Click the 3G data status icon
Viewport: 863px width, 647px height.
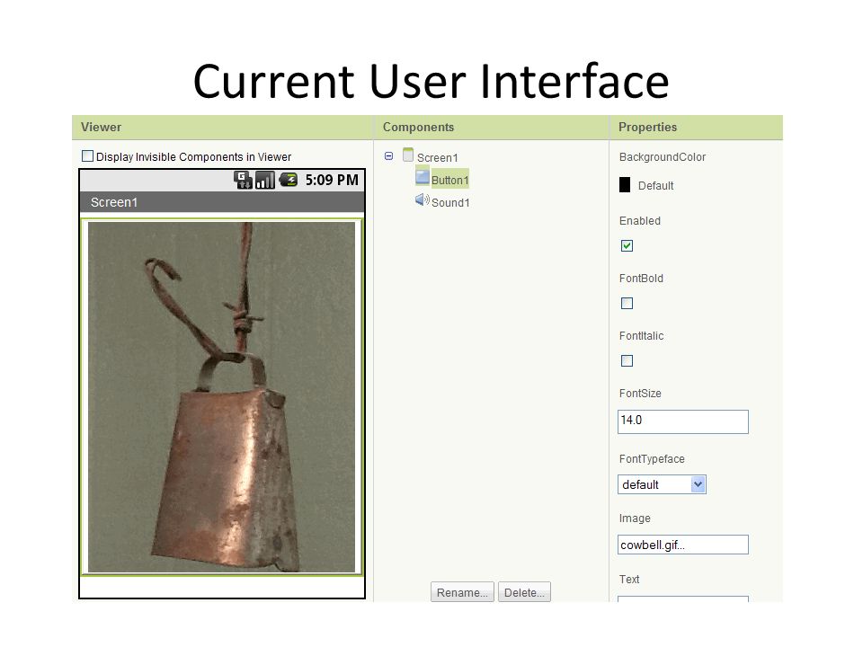click(243, 180)
